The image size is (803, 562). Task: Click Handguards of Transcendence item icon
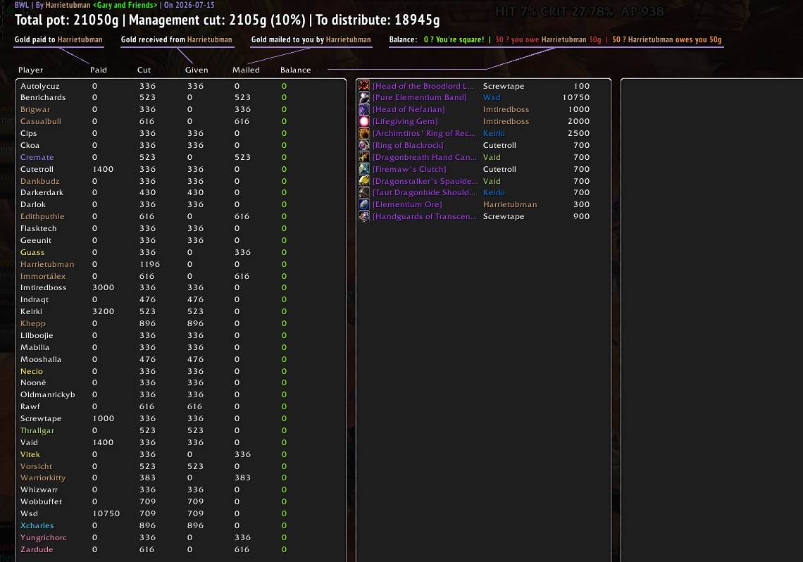[364, 216]
